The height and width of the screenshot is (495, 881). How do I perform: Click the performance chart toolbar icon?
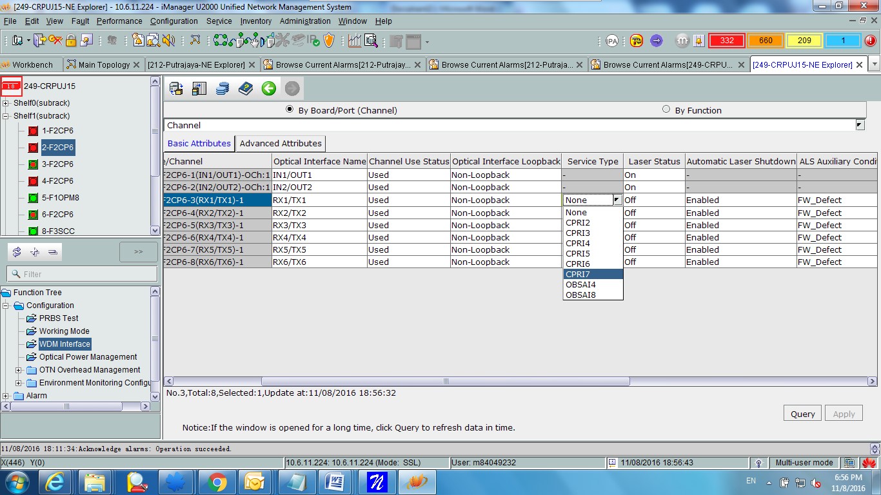click(x=355, y=41)
